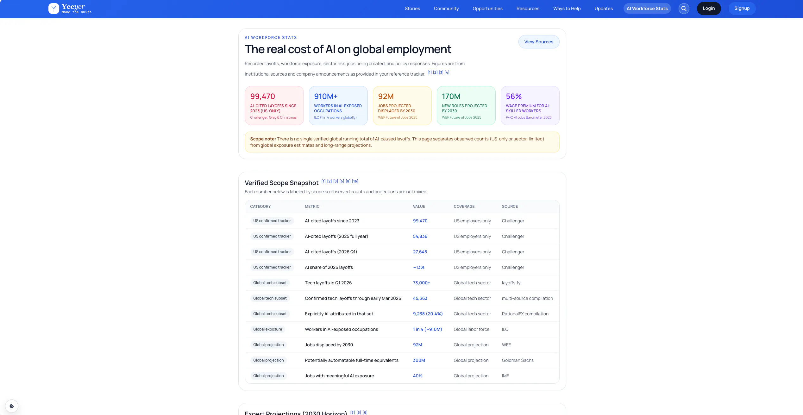Click the 'Verified Scope Snapshot' heading
Viewport: 803px width, 415px height.
coord(281,183)
